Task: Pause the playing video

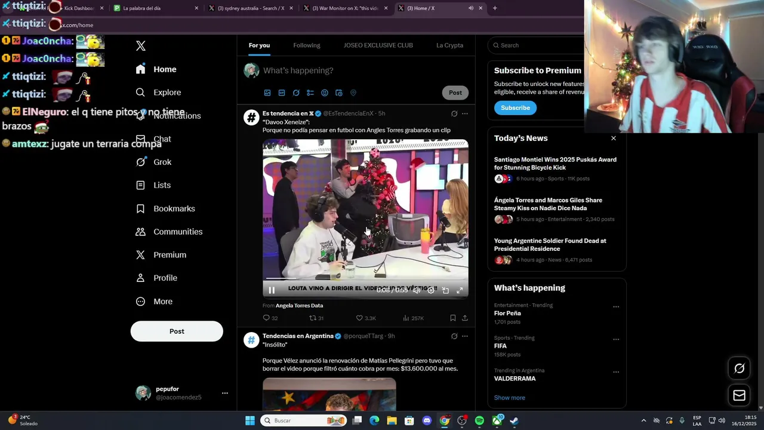Action: pos(272,290)
